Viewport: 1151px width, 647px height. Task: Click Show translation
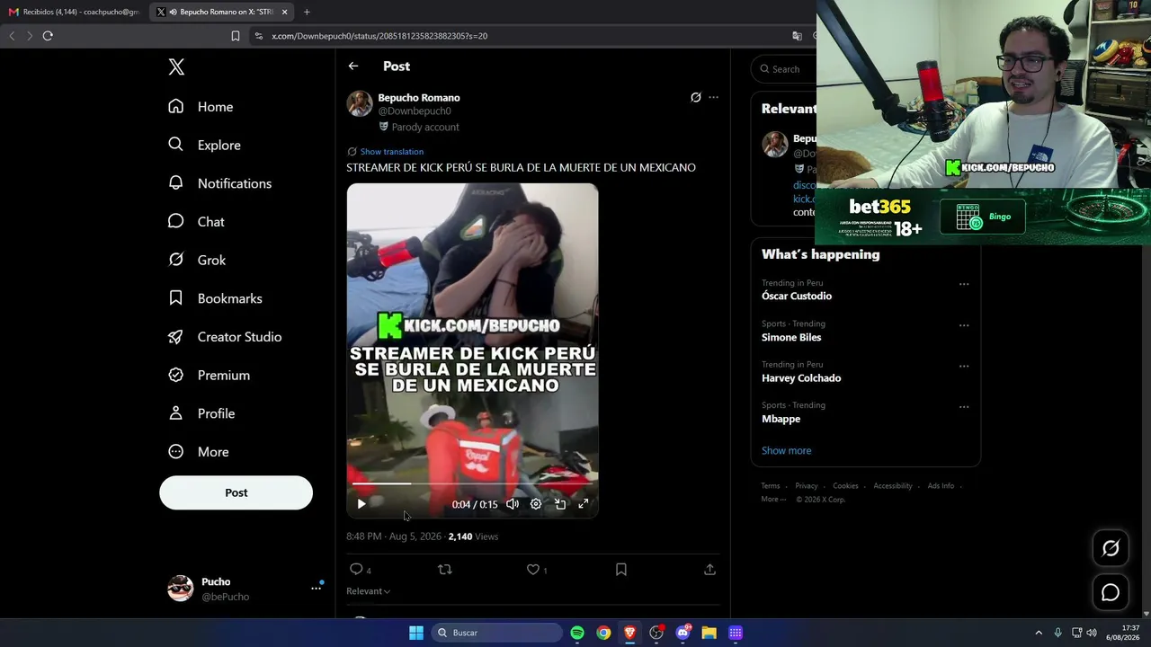click(391, 152)
